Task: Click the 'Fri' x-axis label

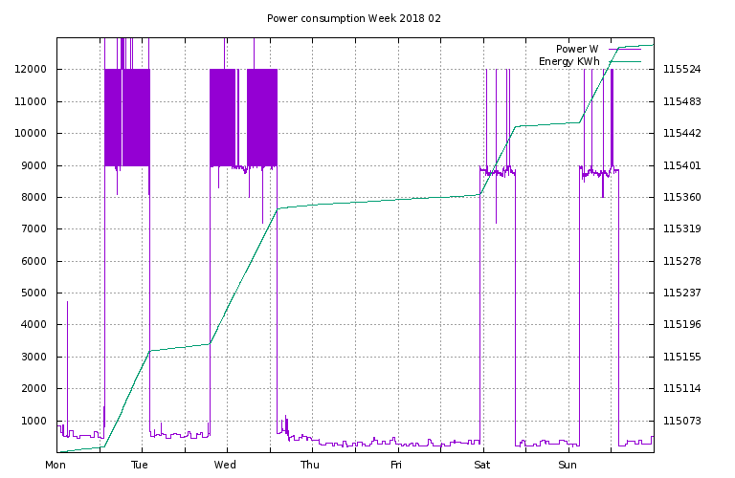Action: [x=396, y=465]
